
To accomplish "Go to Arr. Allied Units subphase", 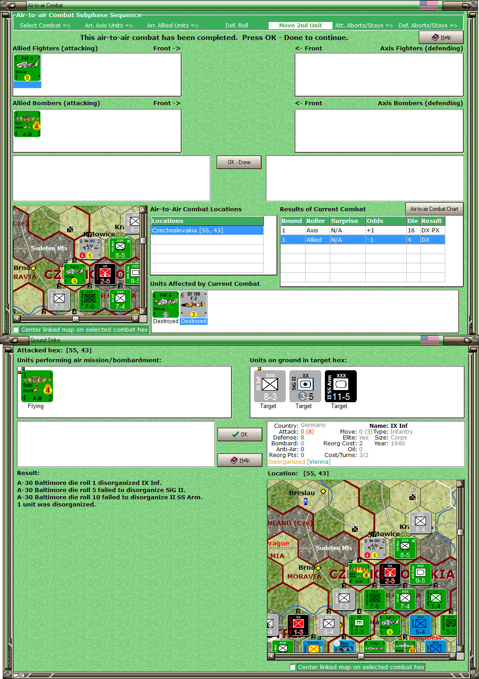I will (x=173, y=25).
